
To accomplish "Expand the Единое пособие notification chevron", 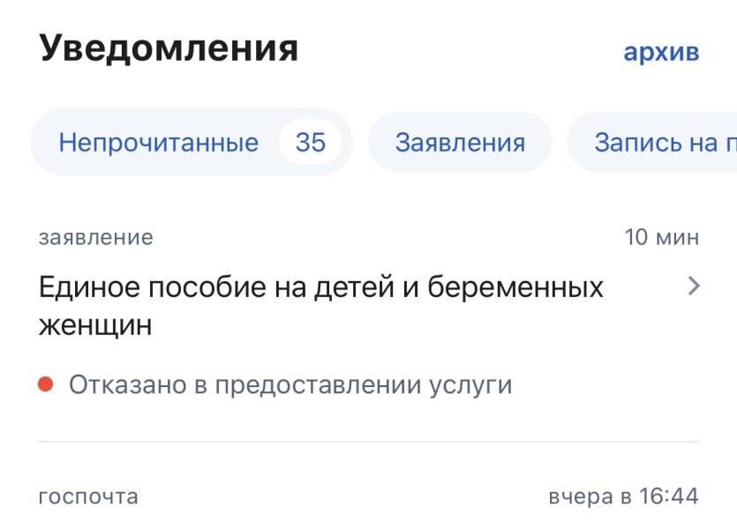I will click(x=693, y=287).
